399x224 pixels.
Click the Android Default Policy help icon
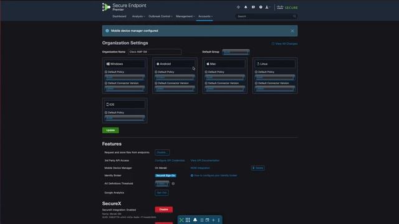156,72
